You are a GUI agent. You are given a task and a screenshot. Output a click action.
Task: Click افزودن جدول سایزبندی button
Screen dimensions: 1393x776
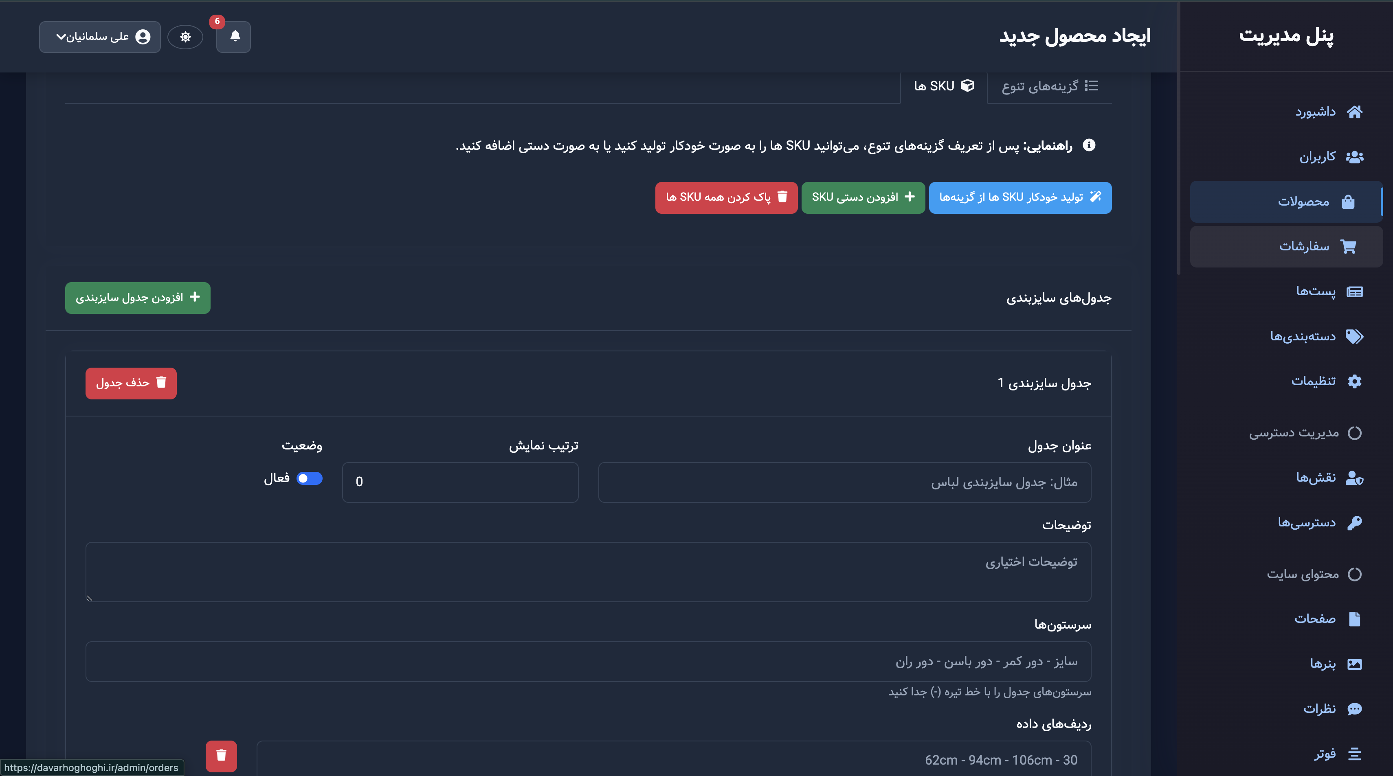click(x=137, y=298)
